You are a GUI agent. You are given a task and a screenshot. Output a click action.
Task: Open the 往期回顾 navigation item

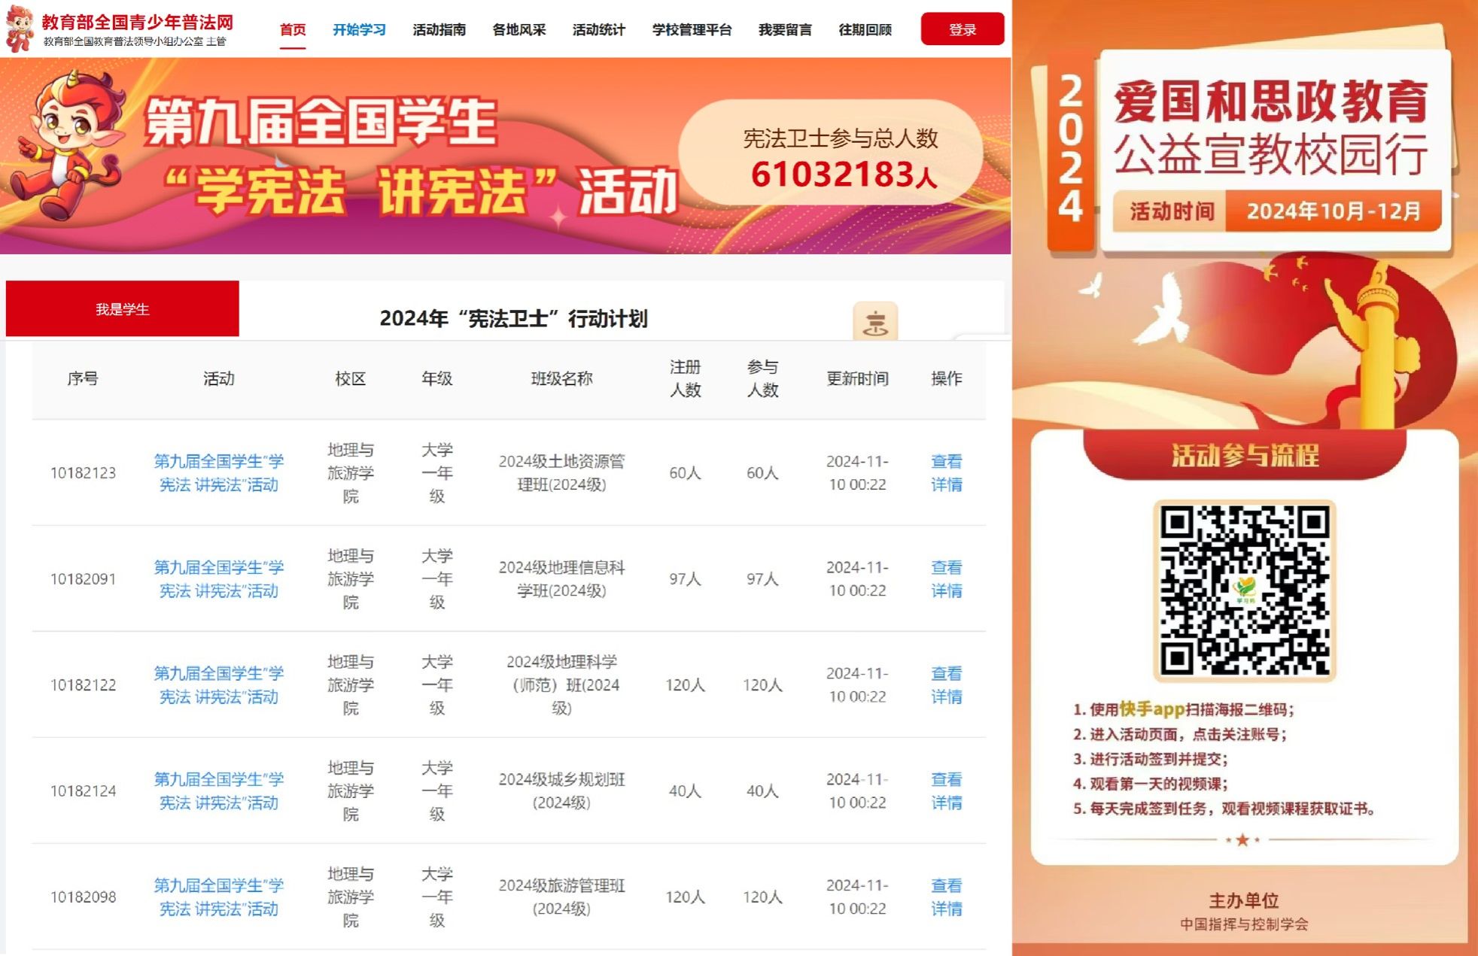point(865,30)
